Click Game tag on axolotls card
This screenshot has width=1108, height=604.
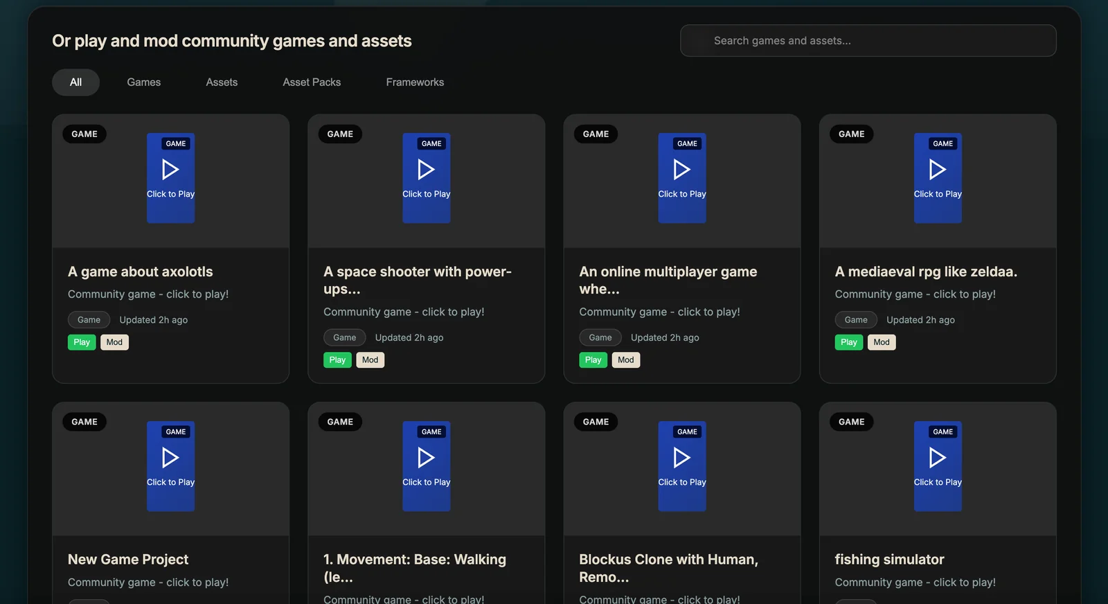coord(89,320)
